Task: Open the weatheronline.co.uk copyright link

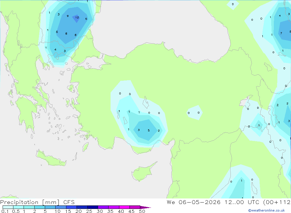Action: pos(267,210)
